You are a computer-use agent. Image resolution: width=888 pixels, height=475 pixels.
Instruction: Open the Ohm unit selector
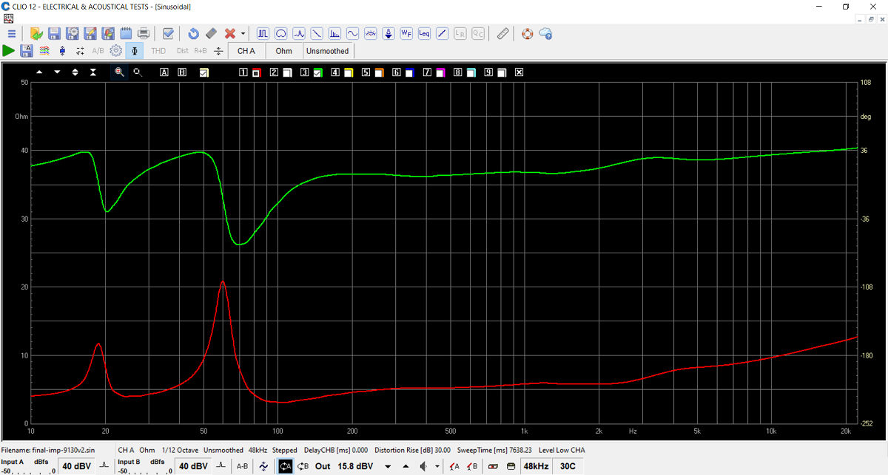coord(284,51)
